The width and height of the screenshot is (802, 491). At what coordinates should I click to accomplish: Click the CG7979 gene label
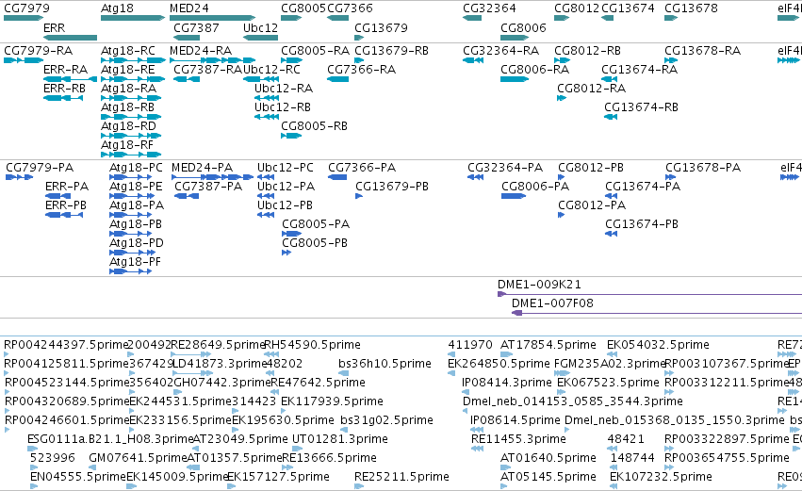tap(26, 8)
